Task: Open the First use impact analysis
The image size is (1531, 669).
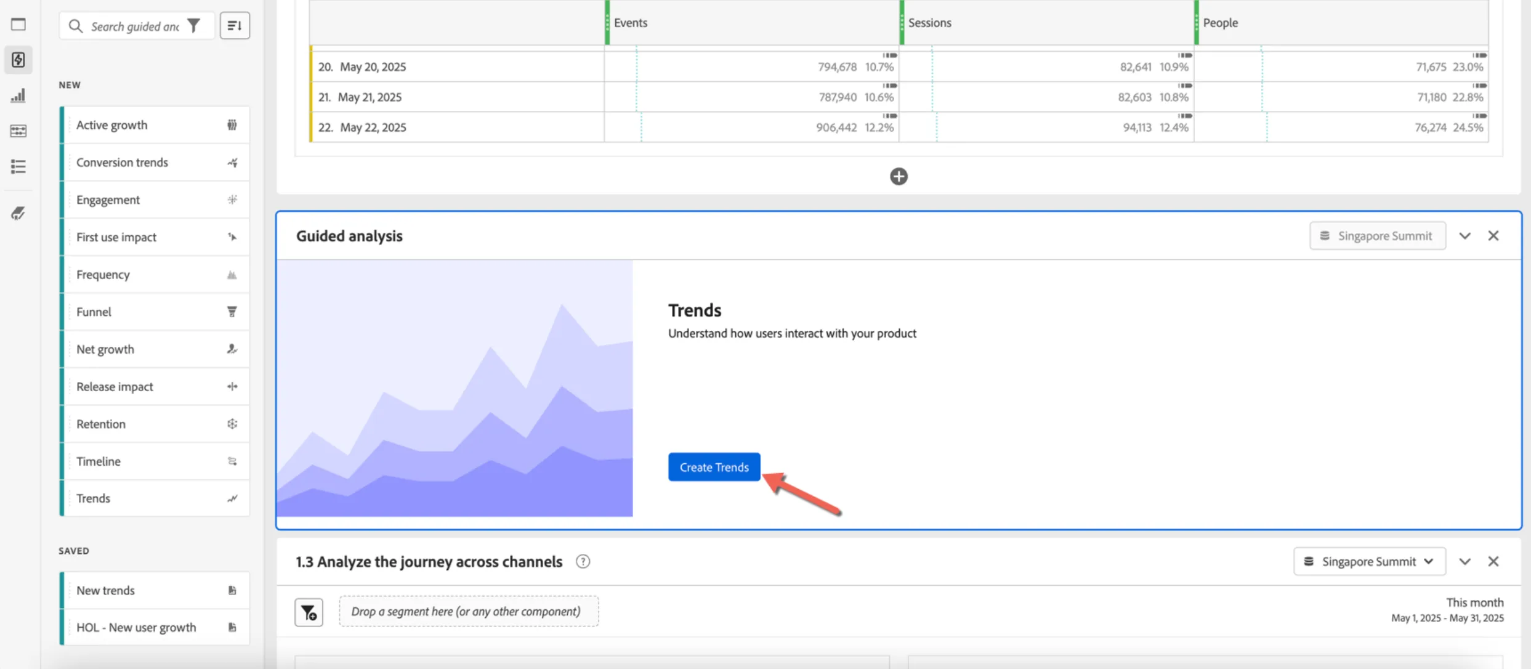Action: click(155, 237)
